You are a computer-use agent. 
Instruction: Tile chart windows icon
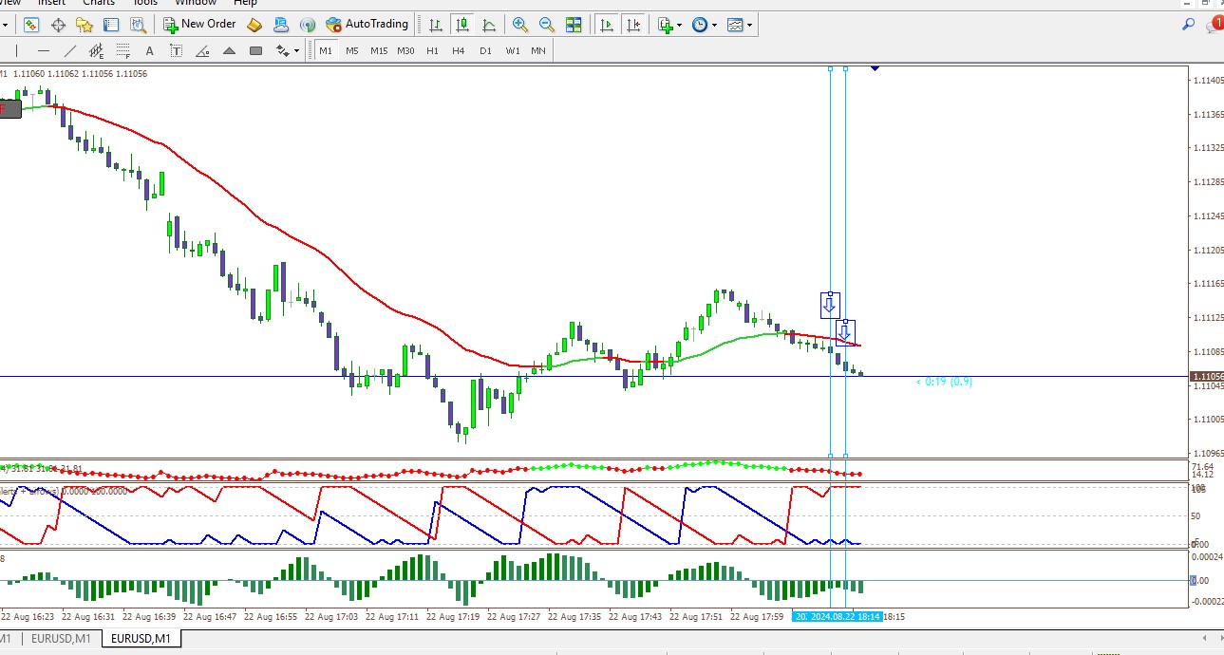pos(574,25)
